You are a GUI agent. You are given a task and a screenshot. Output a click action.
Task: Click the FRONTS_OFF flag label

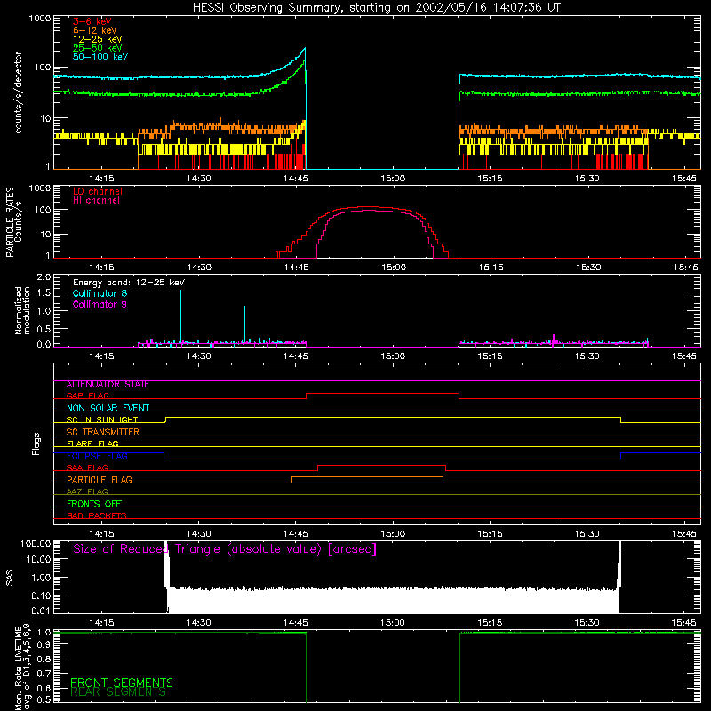click(x=94, y=503)
